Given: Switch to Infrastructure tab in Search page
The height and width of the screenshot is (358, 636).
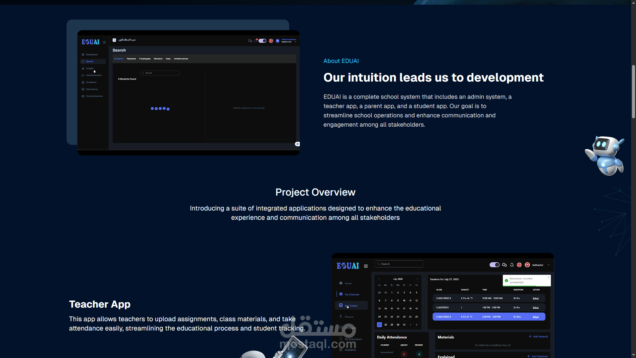Looking at the screenshot, I should (181, 59).
